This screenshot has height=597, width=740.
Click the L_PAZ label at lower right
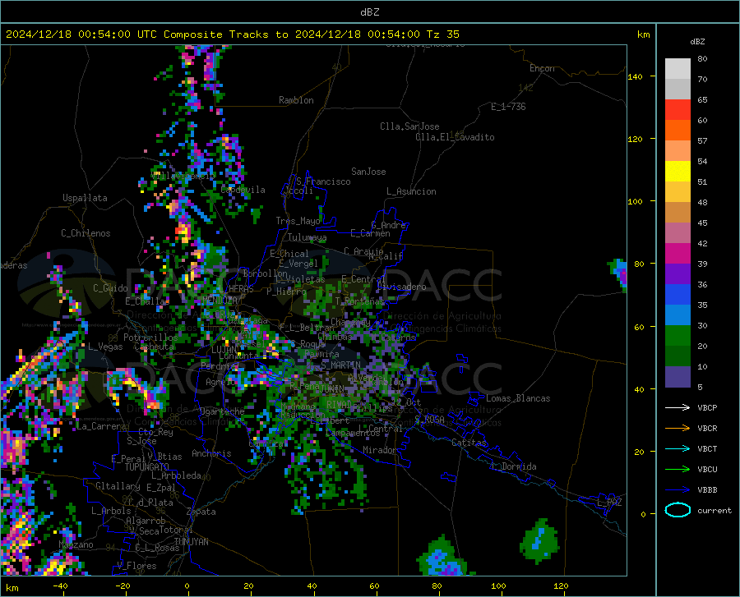click(609, 503)
